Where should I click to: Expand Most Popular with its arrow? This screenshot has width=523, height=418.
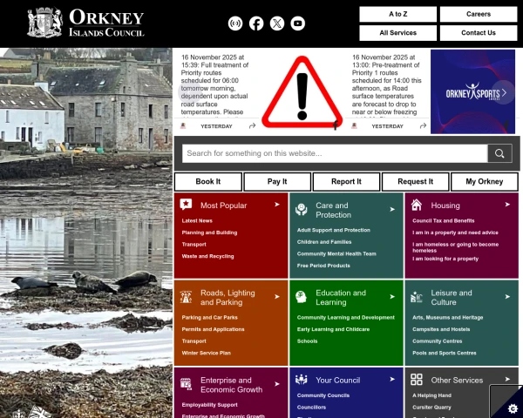coord(277,205)
